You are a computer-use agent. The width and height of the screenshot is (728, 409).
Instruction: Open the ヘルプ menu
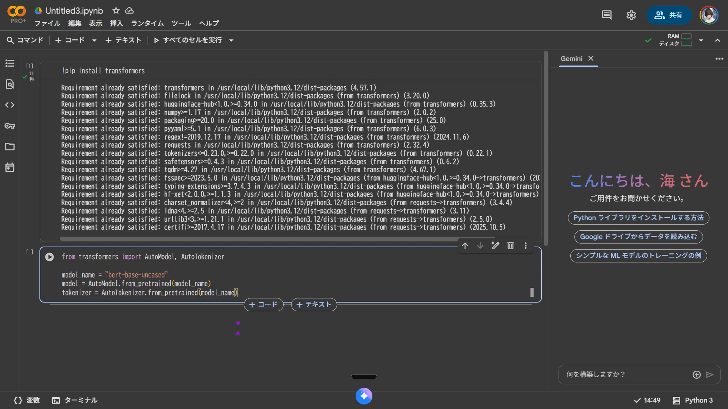pos(209,23)
